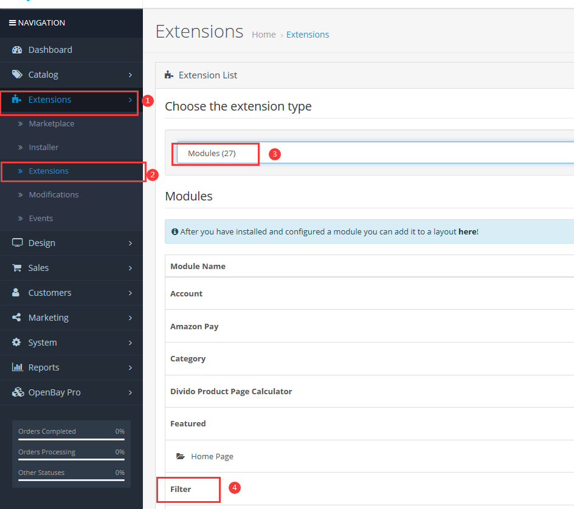Open the Modules (27) extension type dropdown
Image resolution: width=574 pixels, height=509 pixels.
click(x=375, y=153)
